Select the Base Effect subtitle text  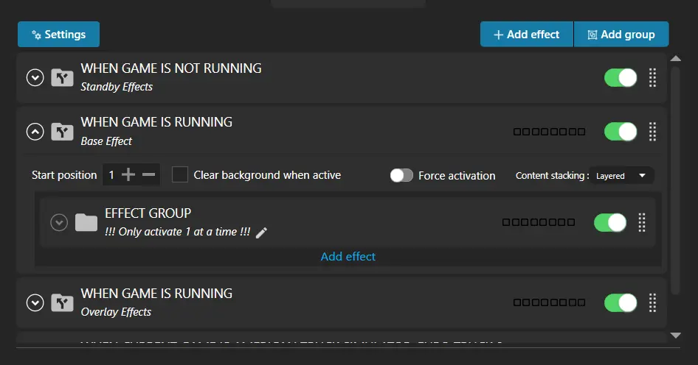106,141
